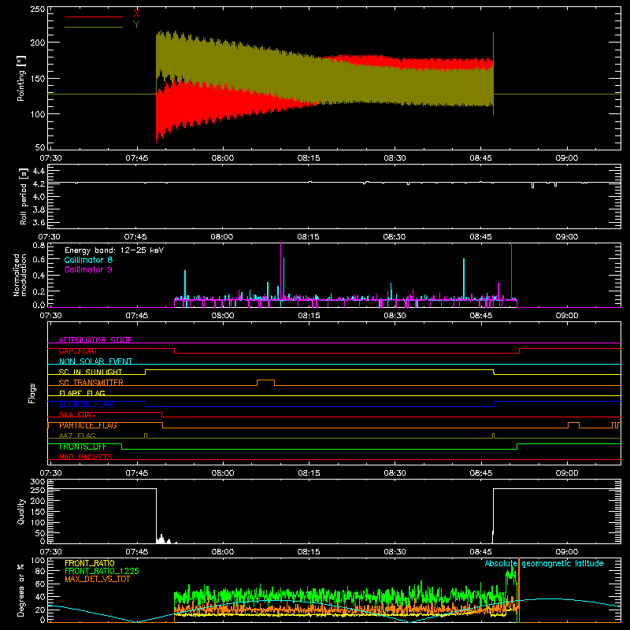Image resolution: width=630 pixels, height=630 pixels.
Task: Click the 08:15 time label under Roll period plot
Action: 309,237
